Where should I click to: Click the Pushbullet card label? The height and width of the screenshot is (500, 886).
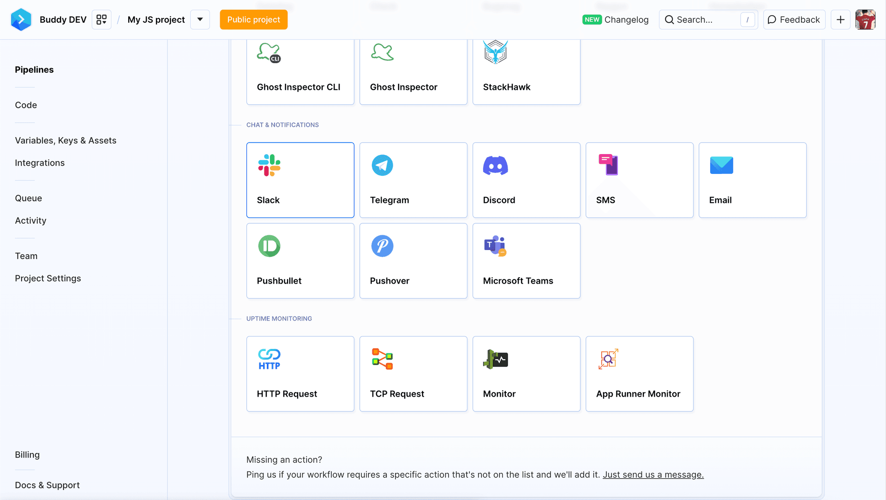(x=279, y=281)
